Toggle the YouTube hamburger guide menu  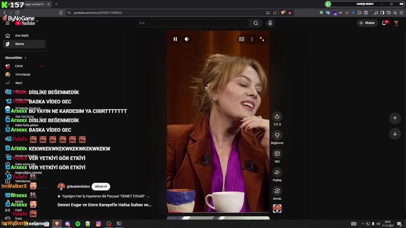tap(8, 23)
